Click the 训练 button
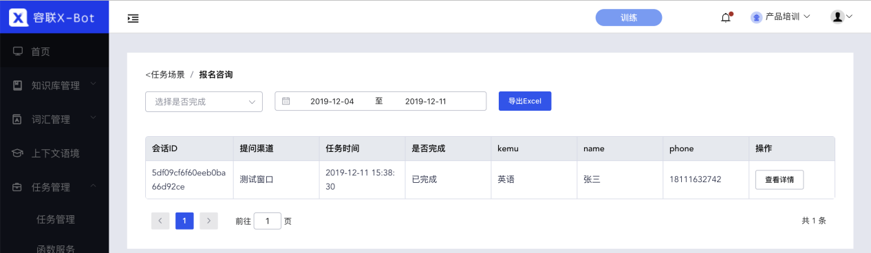 [629, 18]
